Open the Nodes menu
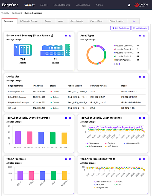 pyautogui.click(x=44, y=5)
